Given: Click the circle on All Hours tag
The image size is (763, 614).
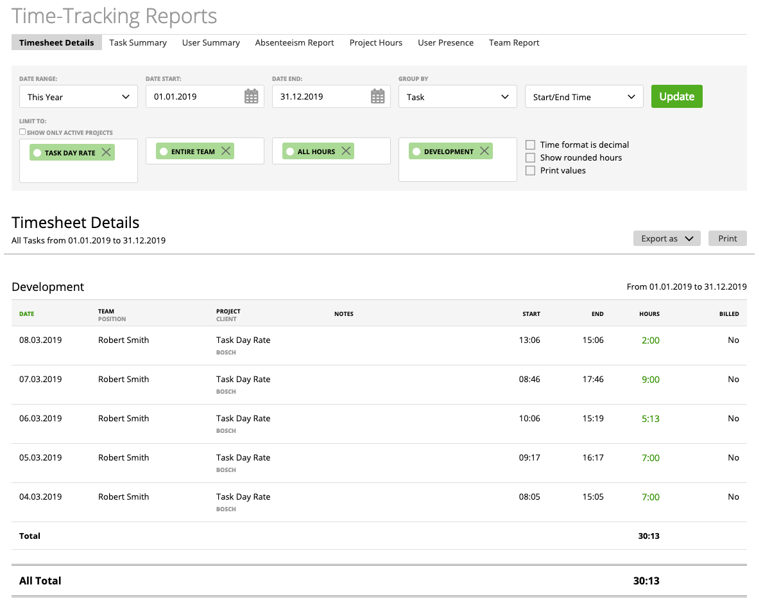Looking at the screenshot, I should point(290,152).
